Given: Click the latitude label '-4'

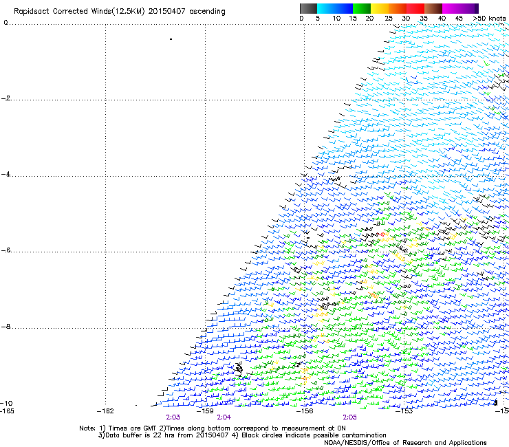Looking at the screenshot, I should coord(6,174).
